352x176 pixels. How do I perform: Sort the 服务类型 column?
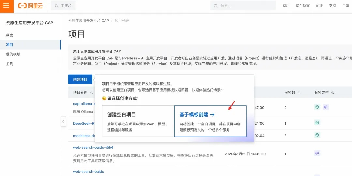point(333,93)
